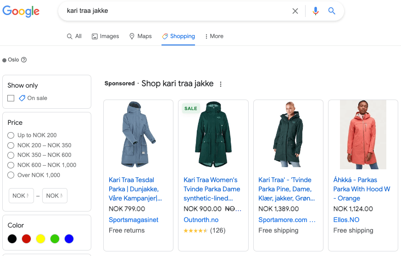The image size is (401, 256).
Task: Visit the Sportamore.com store link
Action: [287, 220]
